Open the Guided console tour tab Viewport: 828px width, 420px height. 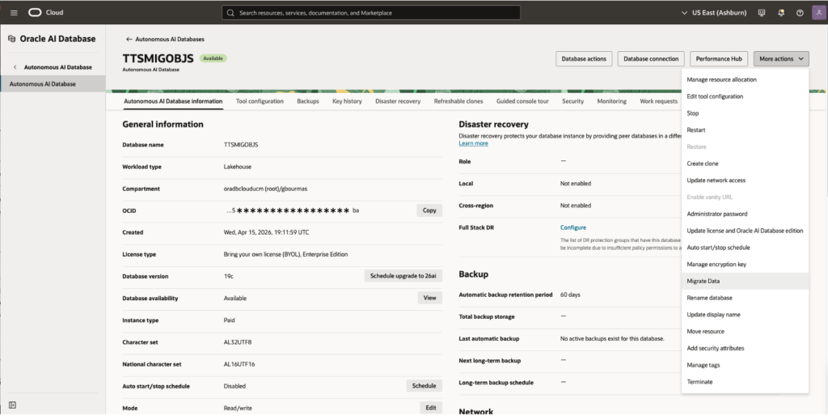(522, 101)
